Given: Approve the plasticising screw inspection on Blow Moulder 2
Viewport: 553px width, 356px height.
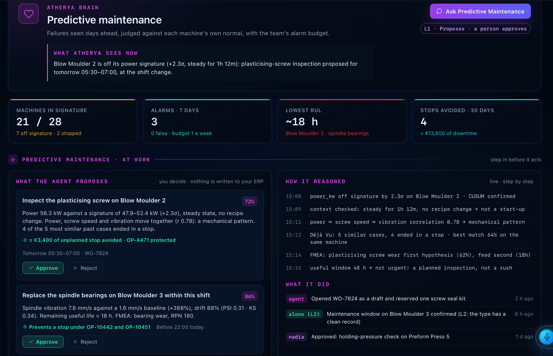Looking at the screenshot, I should (x=43, y=268).
